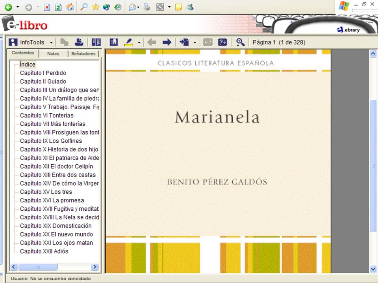Click the greyed previous search result icon
Viewport: 378px width, 283px height.
208,42
